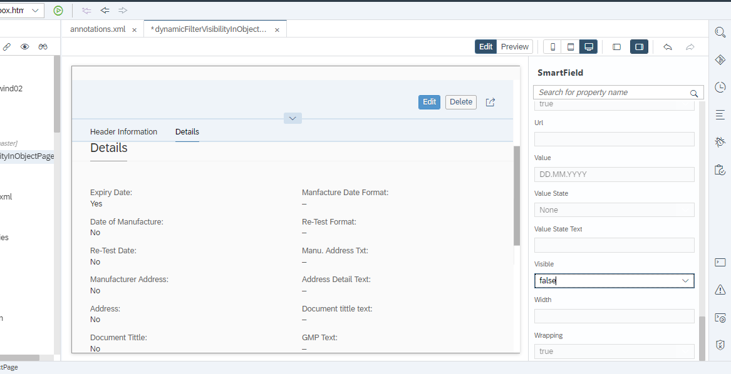731x374 pixels.
Task: Click the binoculars icon above the canvas
Action: point(43,46)
